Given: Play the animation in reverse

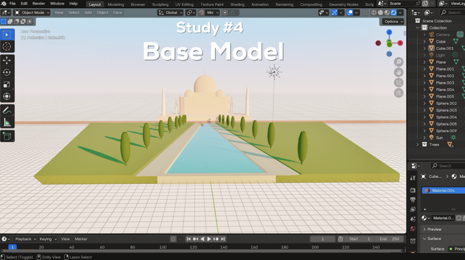Looking at the screenshot, I should pyautogui.click(x=202, y=239).
